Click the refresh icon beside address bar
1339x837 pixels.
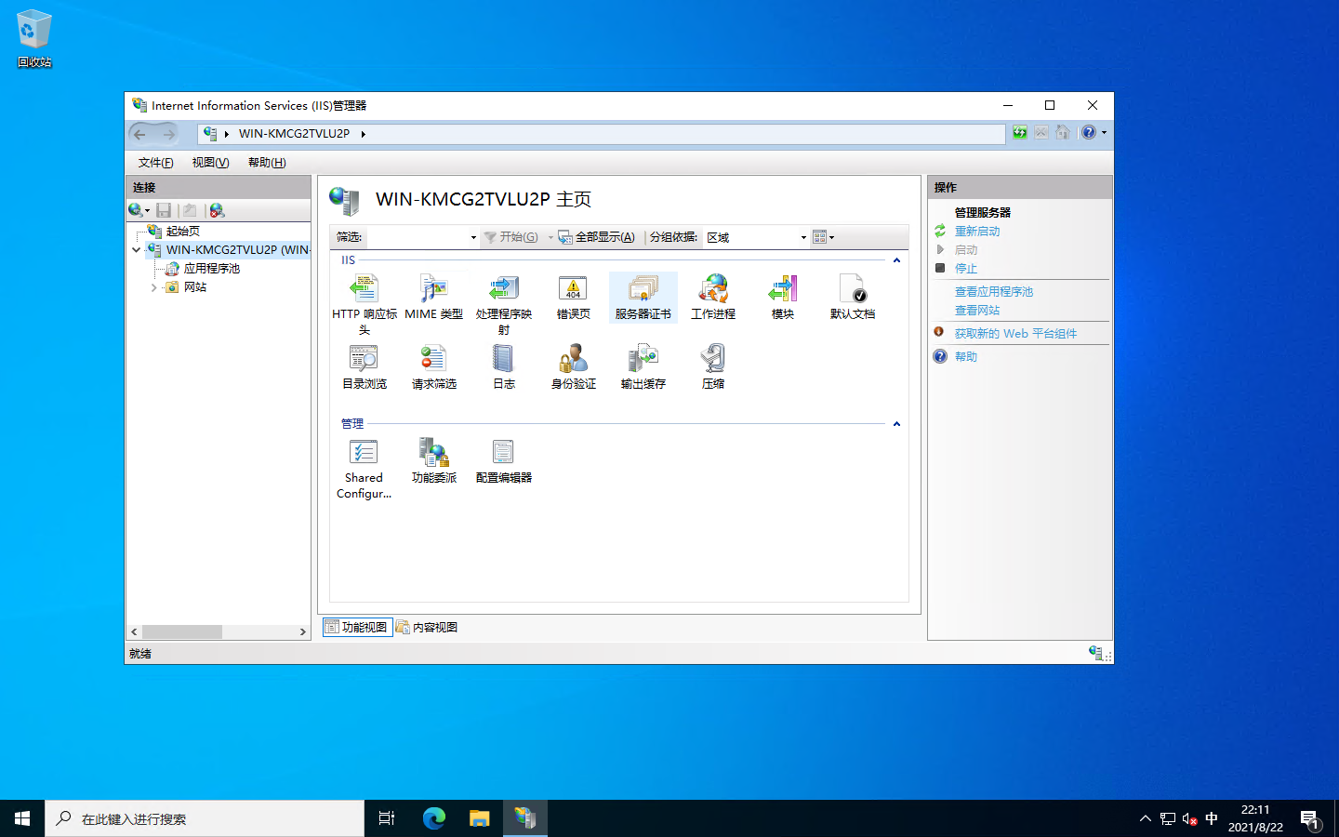[x=1020, y=133]
